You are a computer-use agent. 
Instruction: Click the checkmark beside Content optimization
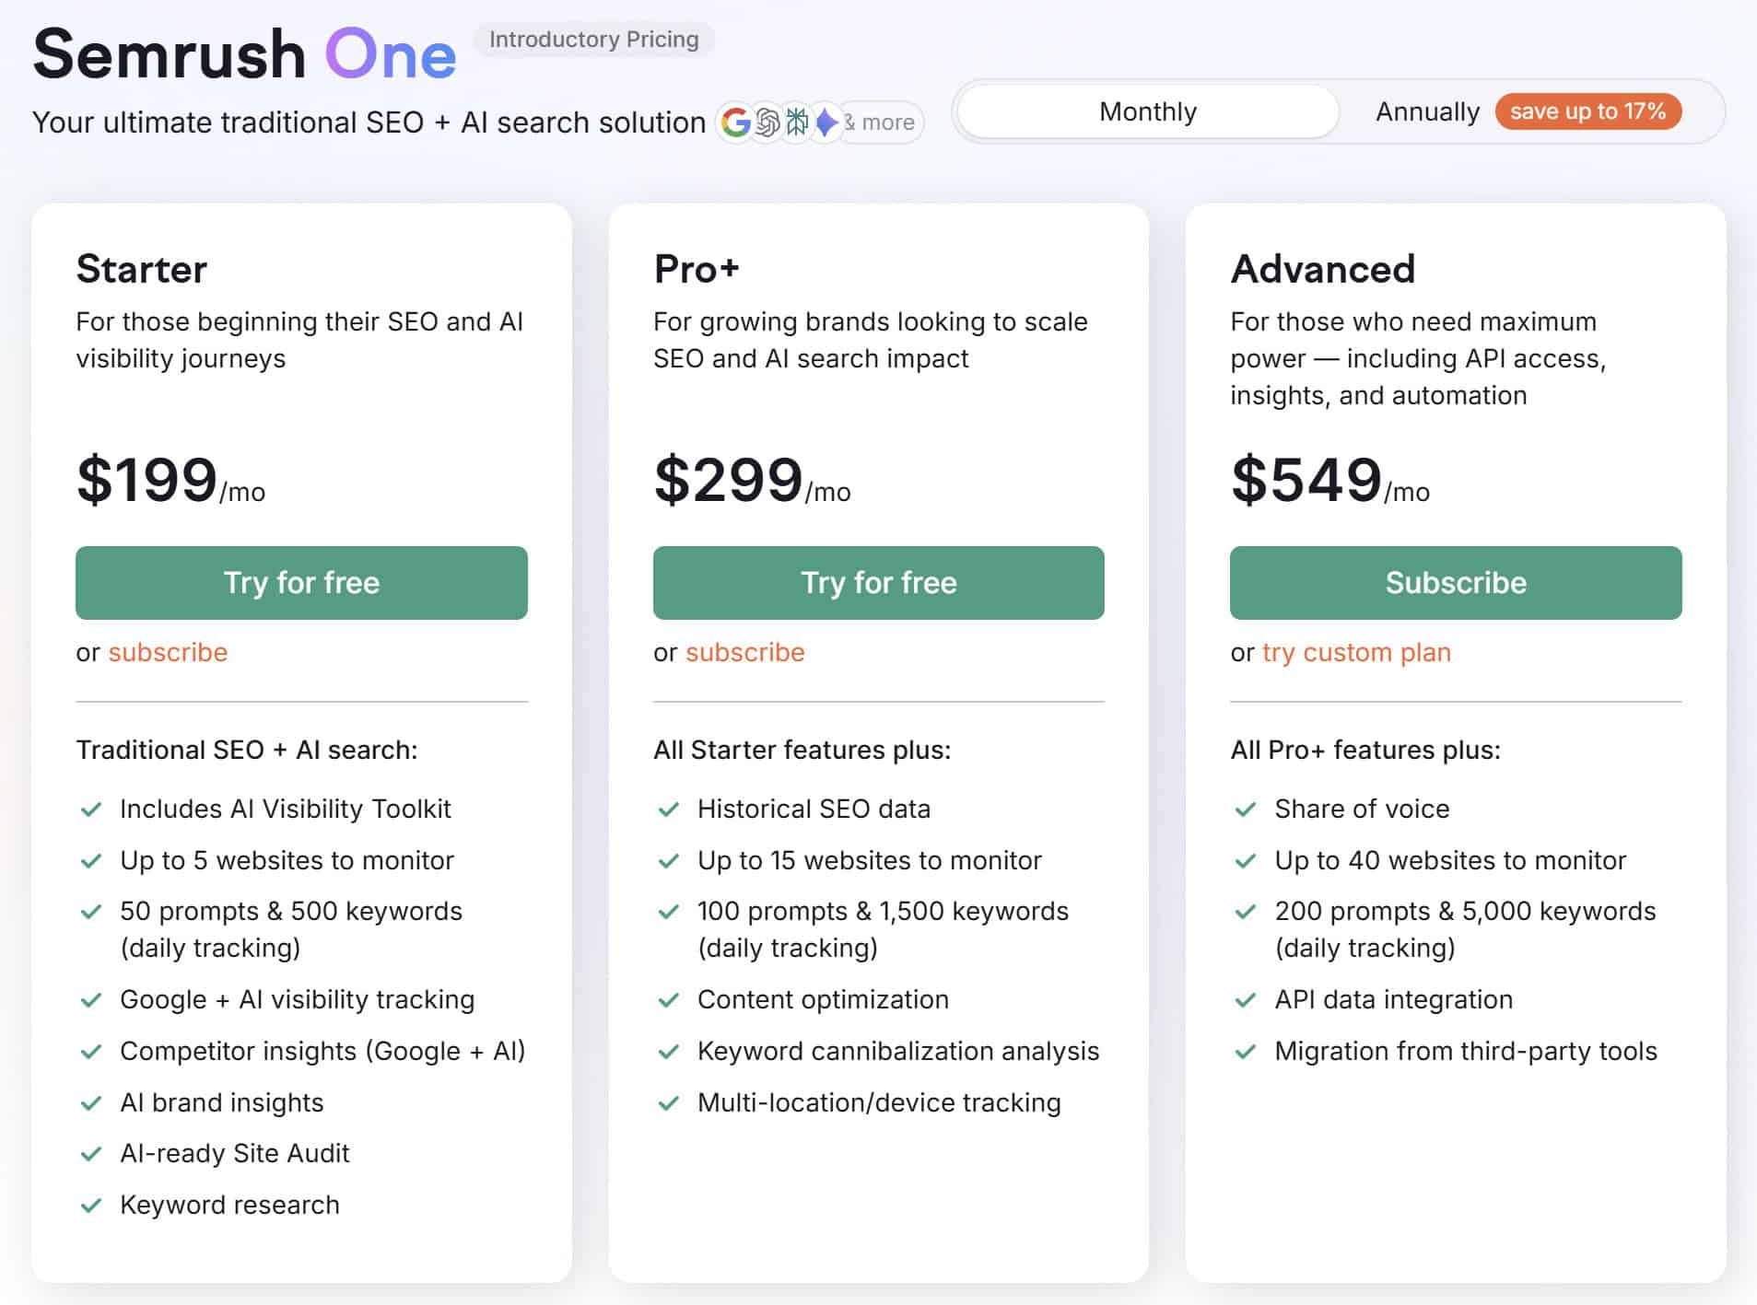coord(669,999)
